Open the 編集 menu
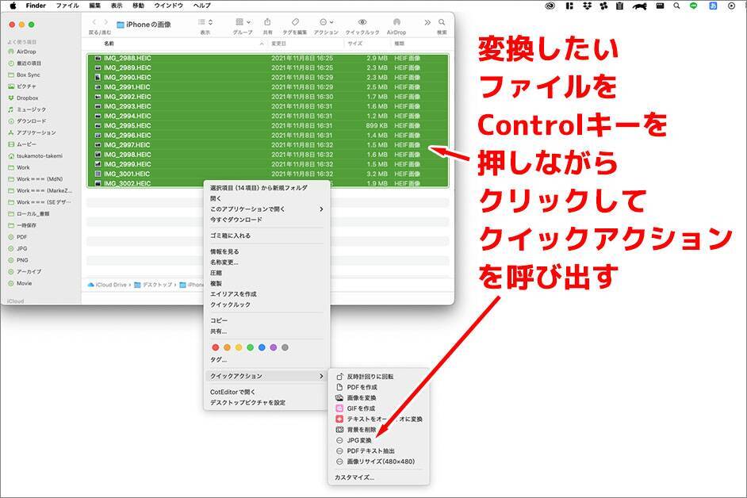Screen dimensions: 747x498 pyautogui.click(x=95, y=6)
